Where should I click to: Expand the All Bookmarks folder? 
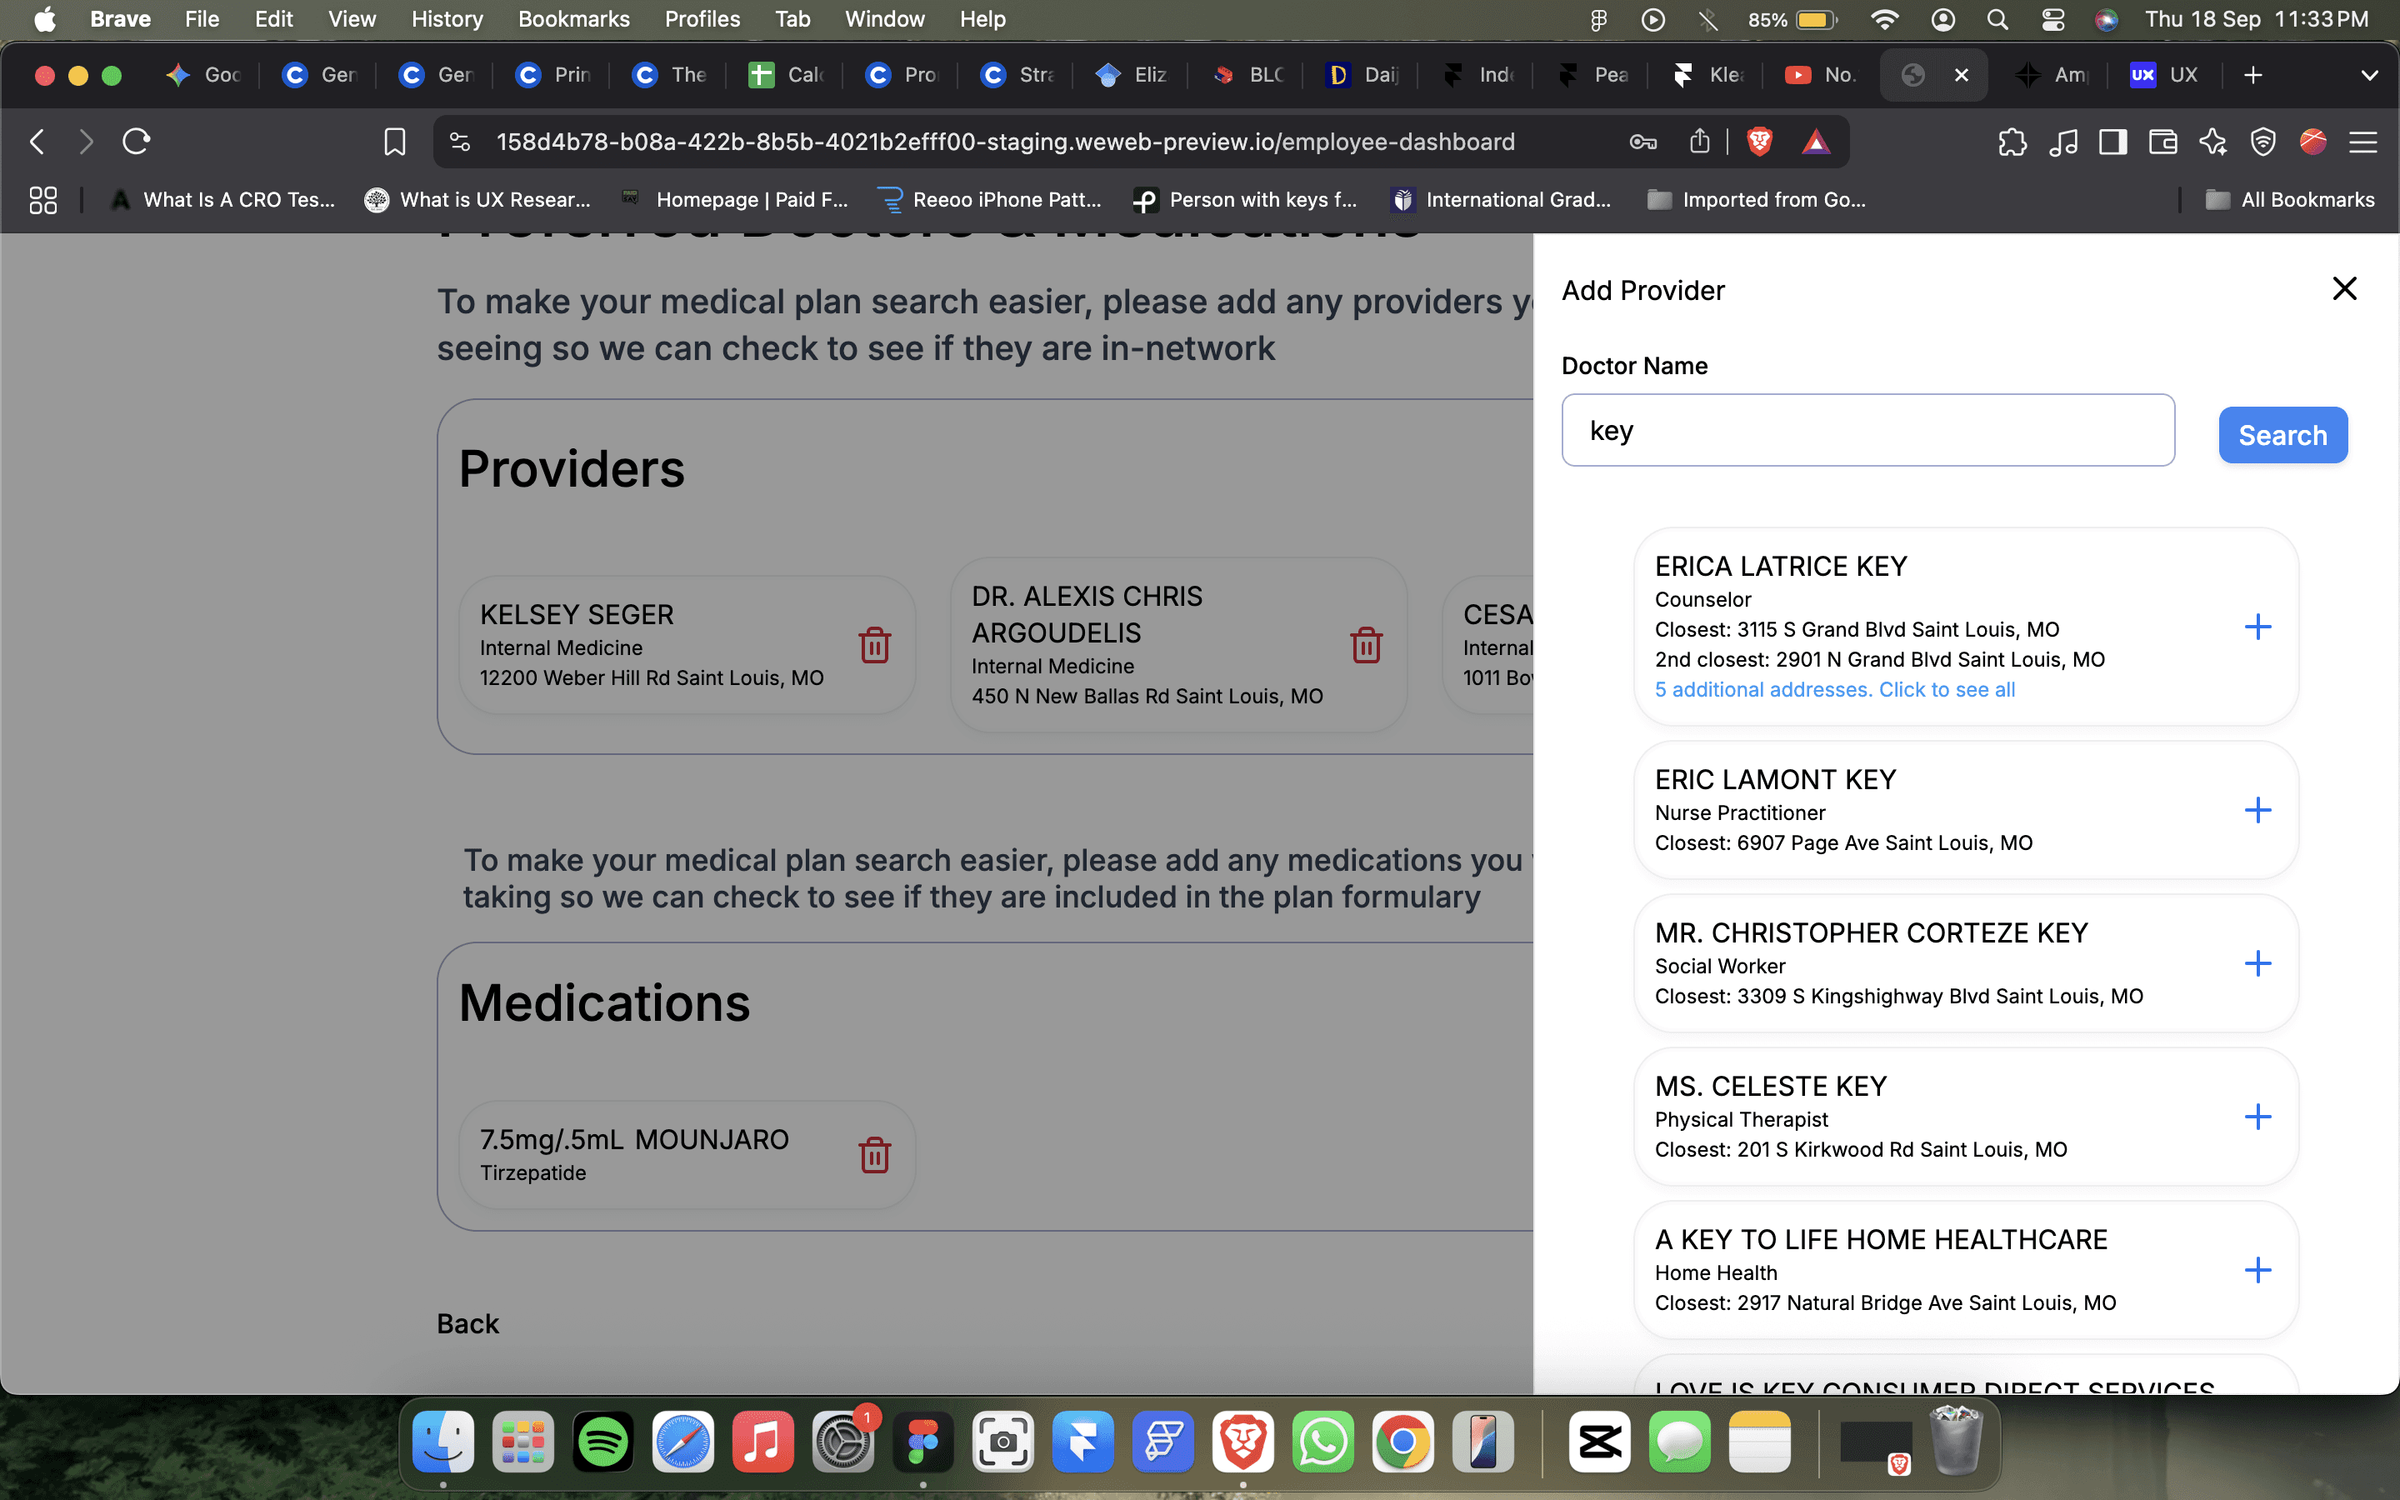tap(2290, 199)
